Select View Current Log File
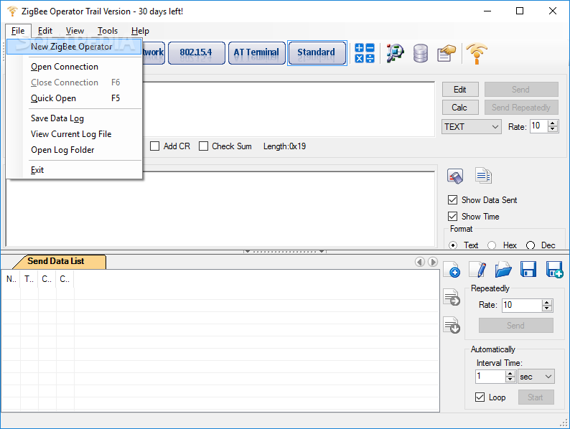 coord(74,134)
